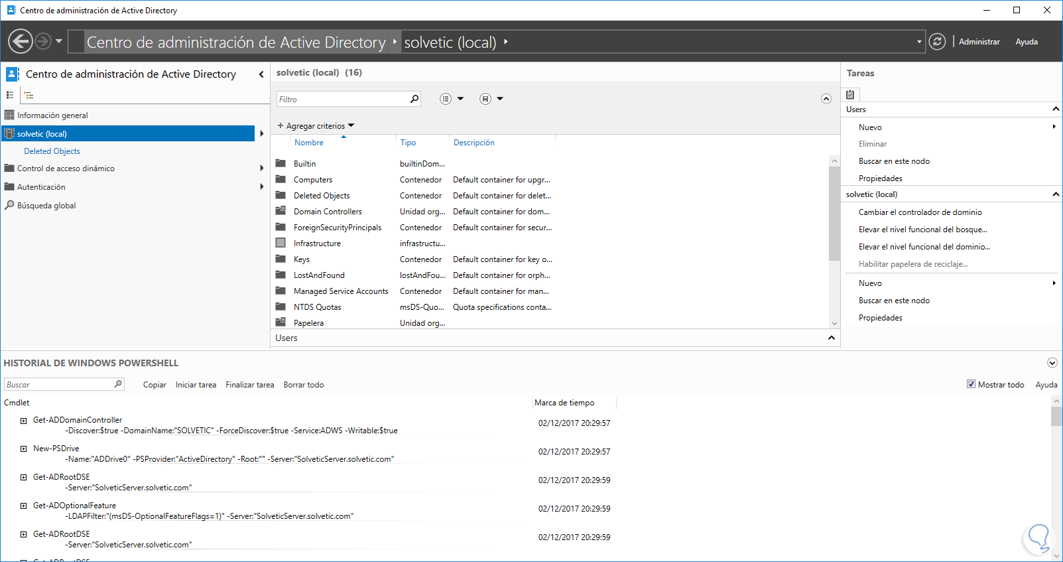Sort list by Descripción column
1063x562 pixels.
tap(473, 143)
